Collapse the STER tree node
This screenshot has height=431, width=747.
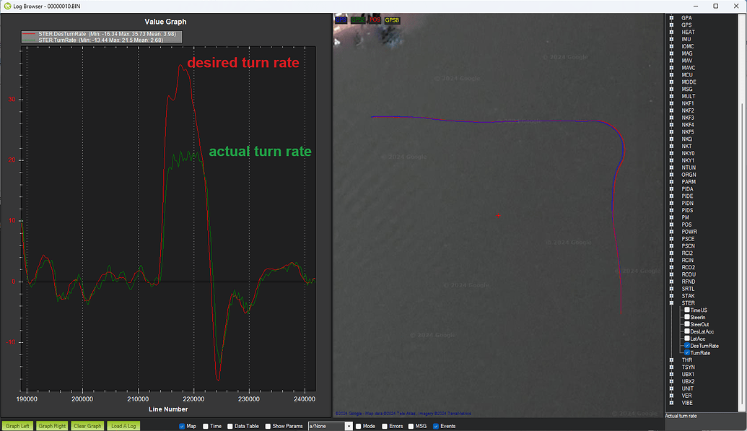pos(672,303)
